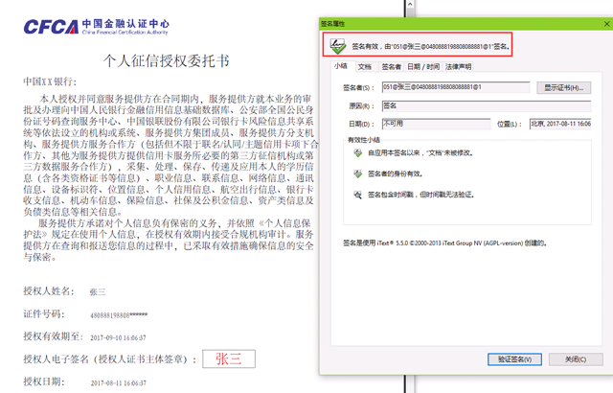Screen dimensions: 613x393
Task: Select the 小结 tab
Action: coord(340,67)
